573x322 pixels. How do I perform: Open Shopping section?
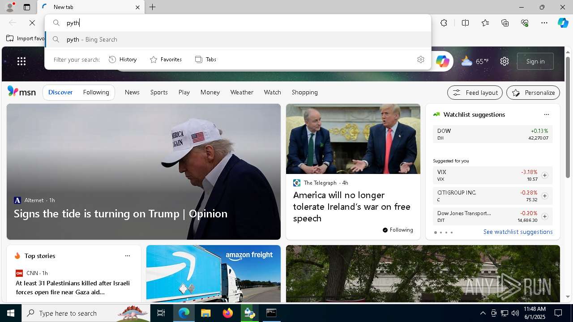304,92
